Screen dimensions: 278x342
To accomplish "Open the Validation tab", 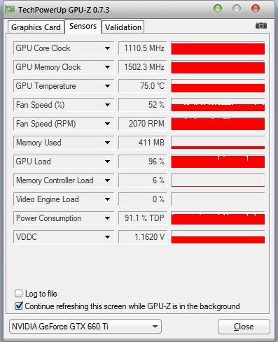I will 123,27.
